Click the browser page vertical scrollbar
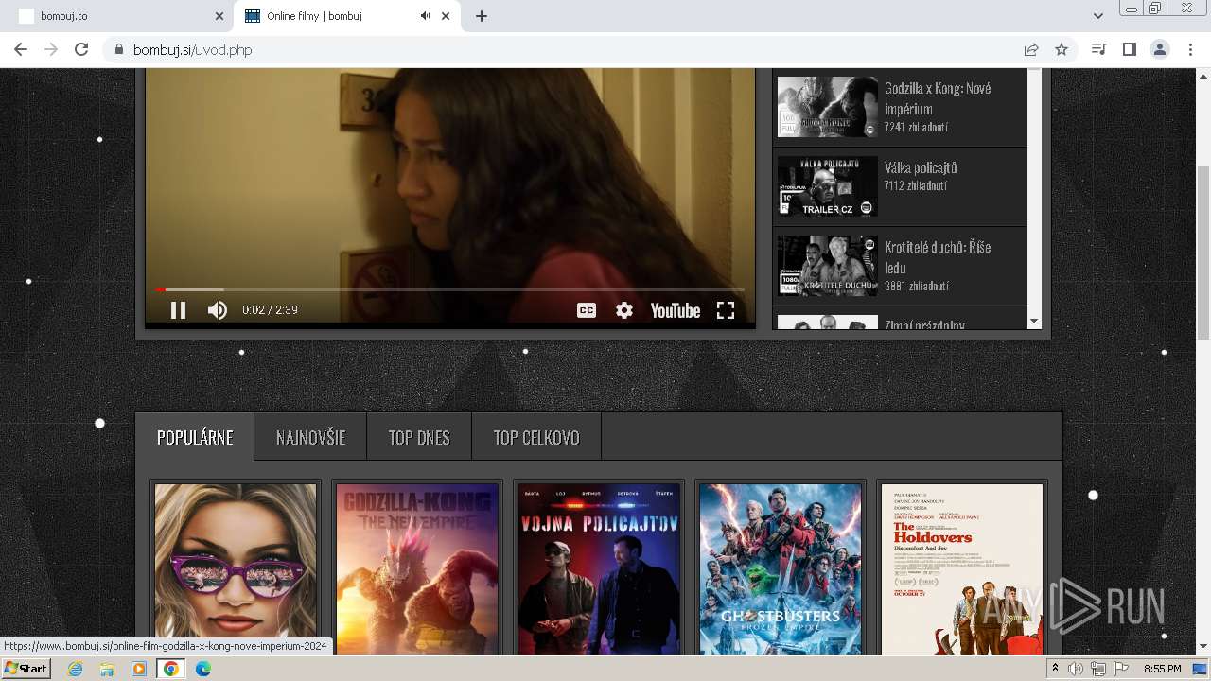This screenshot has height=681, width=1211. (1202, 252)
